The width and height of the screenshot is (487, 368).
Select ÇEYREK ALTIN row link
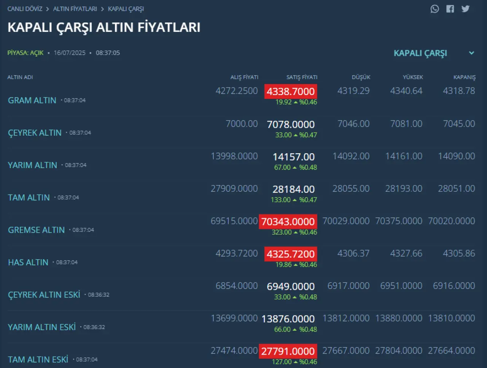[x=35, y=133]
